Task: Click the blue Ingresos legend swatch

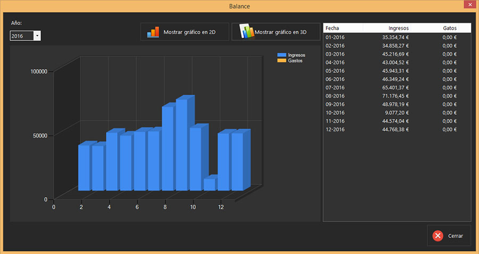Action: [x=282, y=55]
